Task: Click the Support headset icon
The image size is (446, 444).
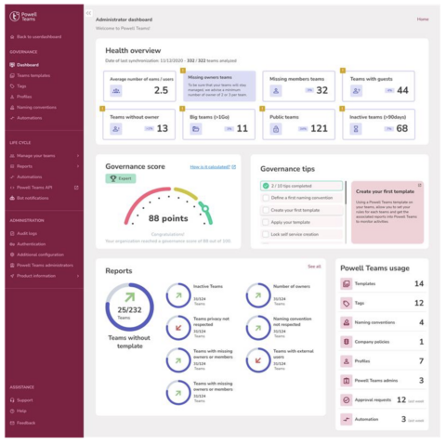Action: 12,400
